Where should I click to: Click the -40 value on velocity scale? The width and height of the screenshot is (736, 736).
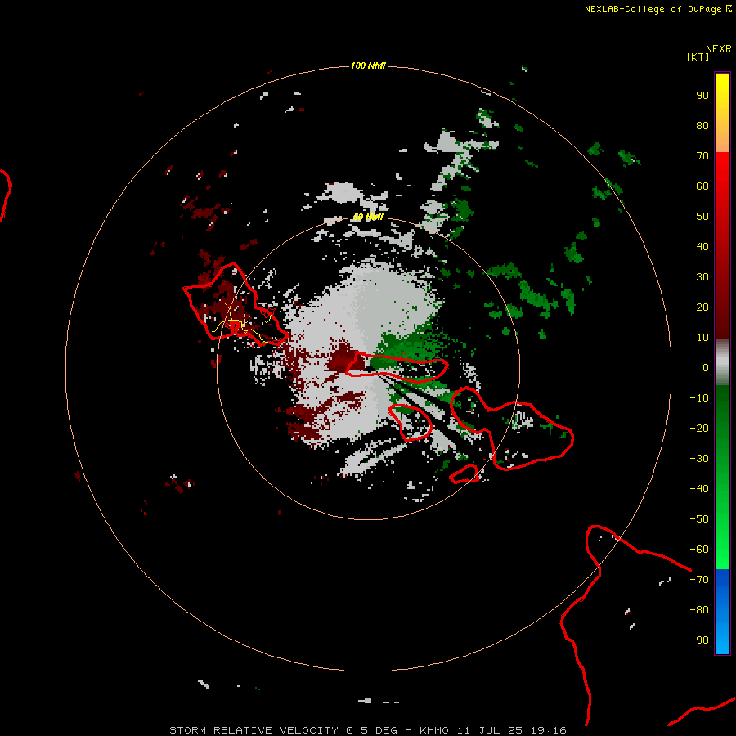pyautogui.click(x=699, y=489)
